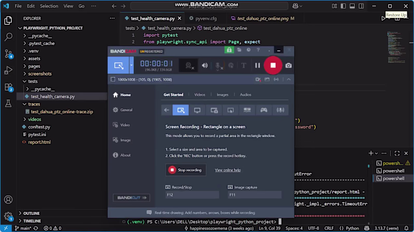Switch to the pyvenv.cfg editor tab
The width and height of the screenshot is (414, 232).
coord(206,19)
